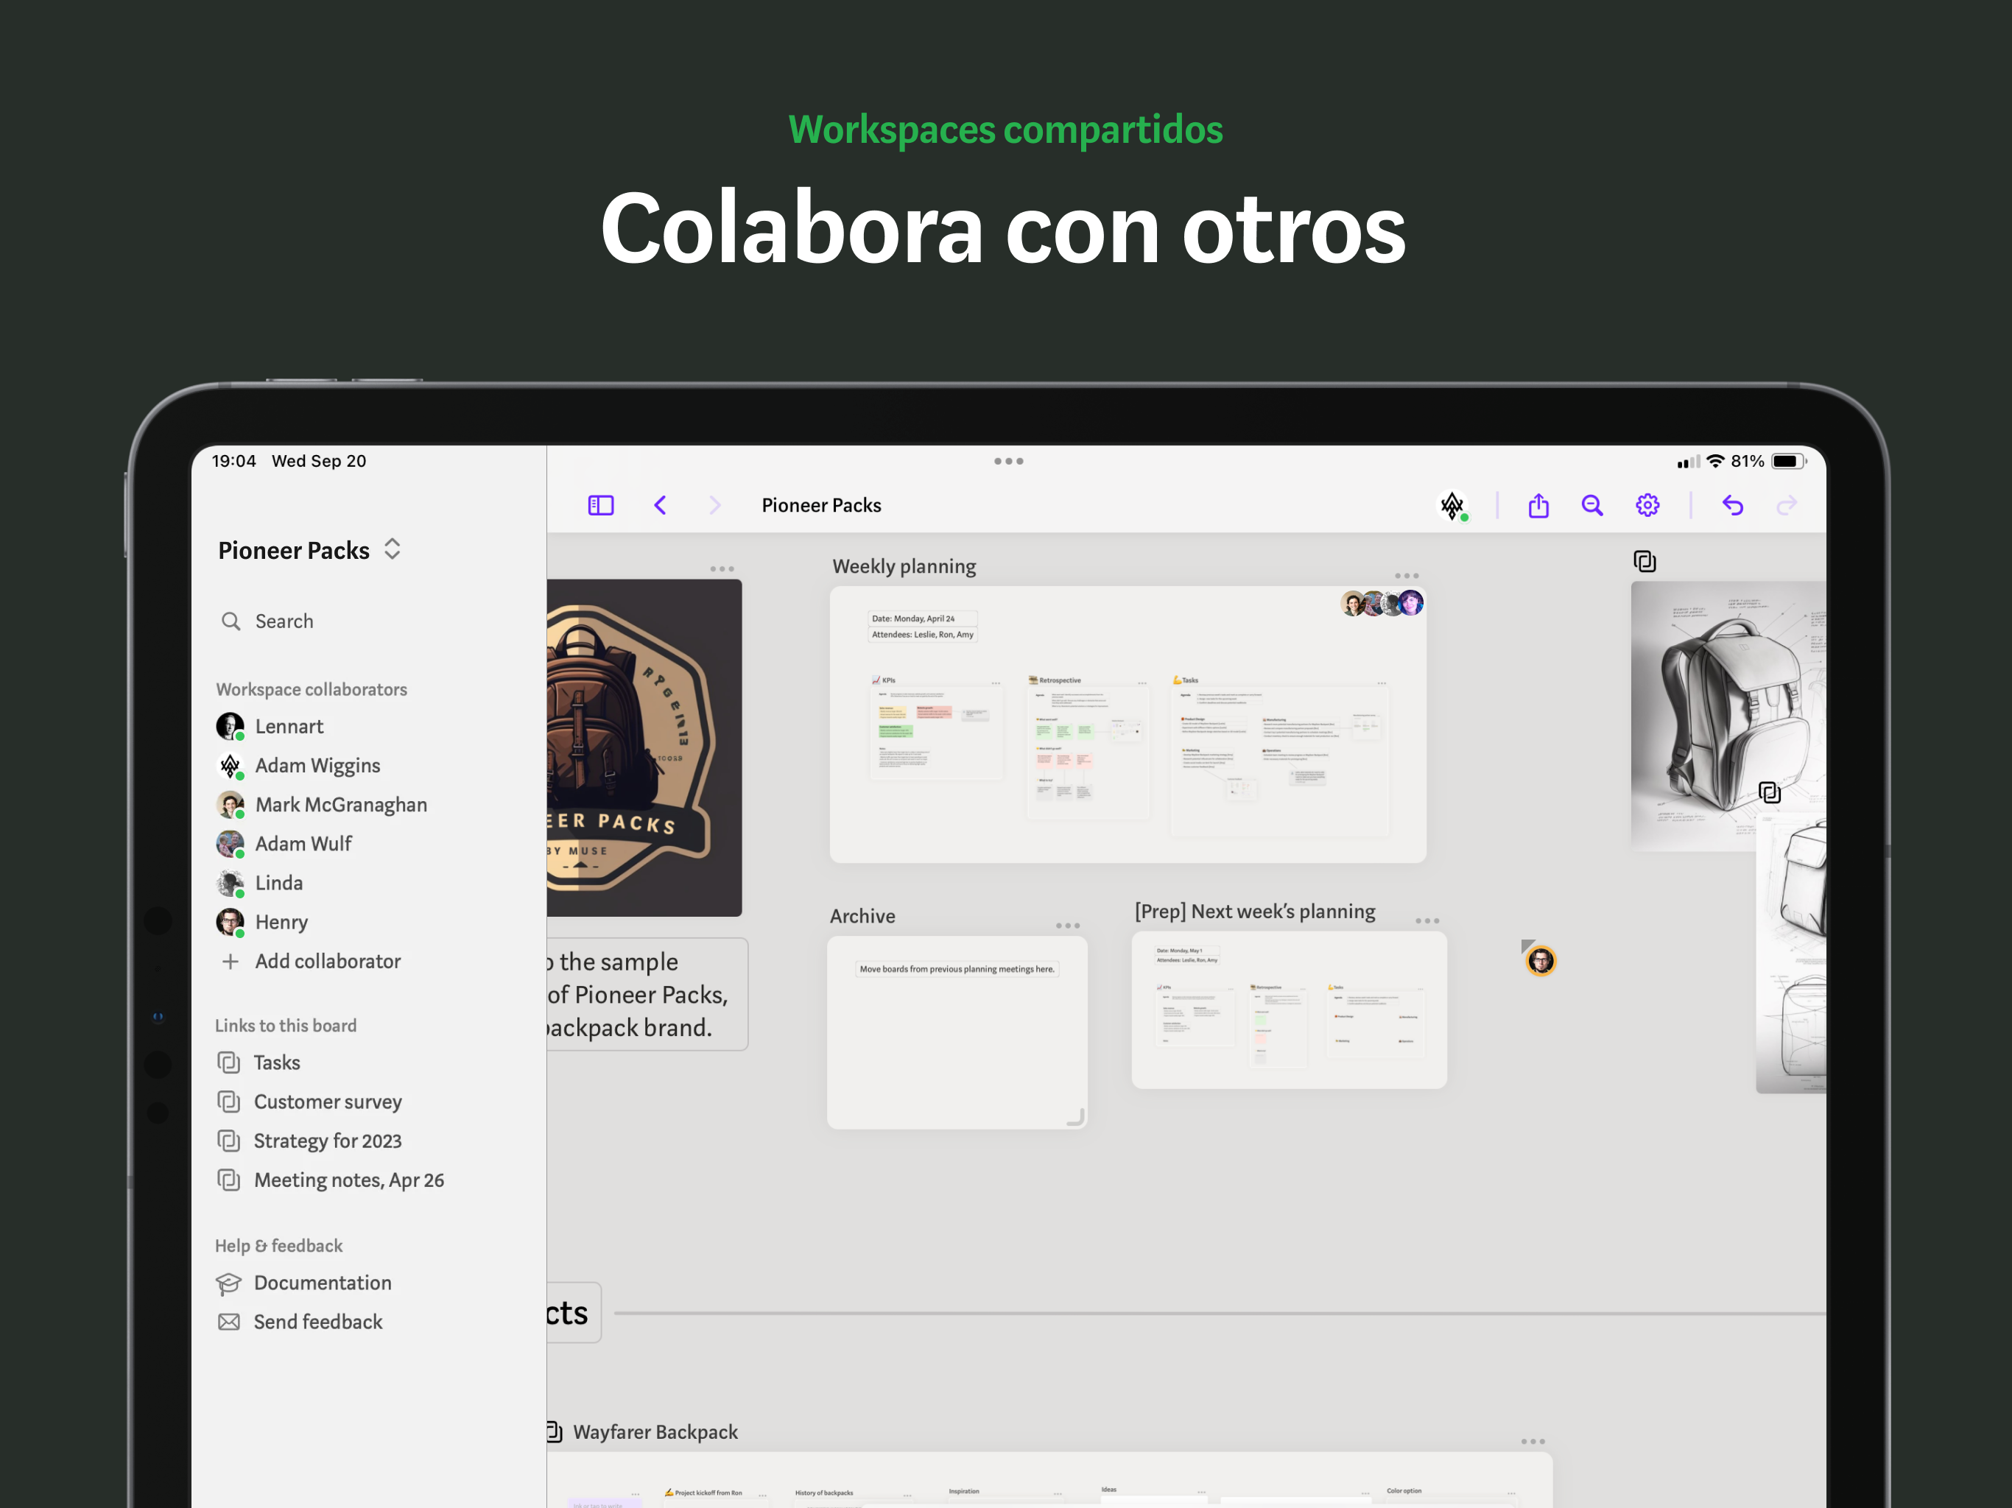Click the Adam Wiggins avatar in toolbar
Screen dimensions: 2012x1508
click(x=1452, y=505)
